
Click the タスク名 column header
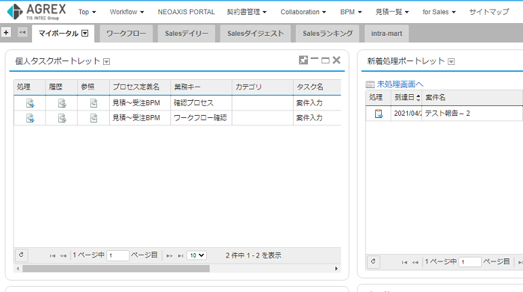[317, 87]
